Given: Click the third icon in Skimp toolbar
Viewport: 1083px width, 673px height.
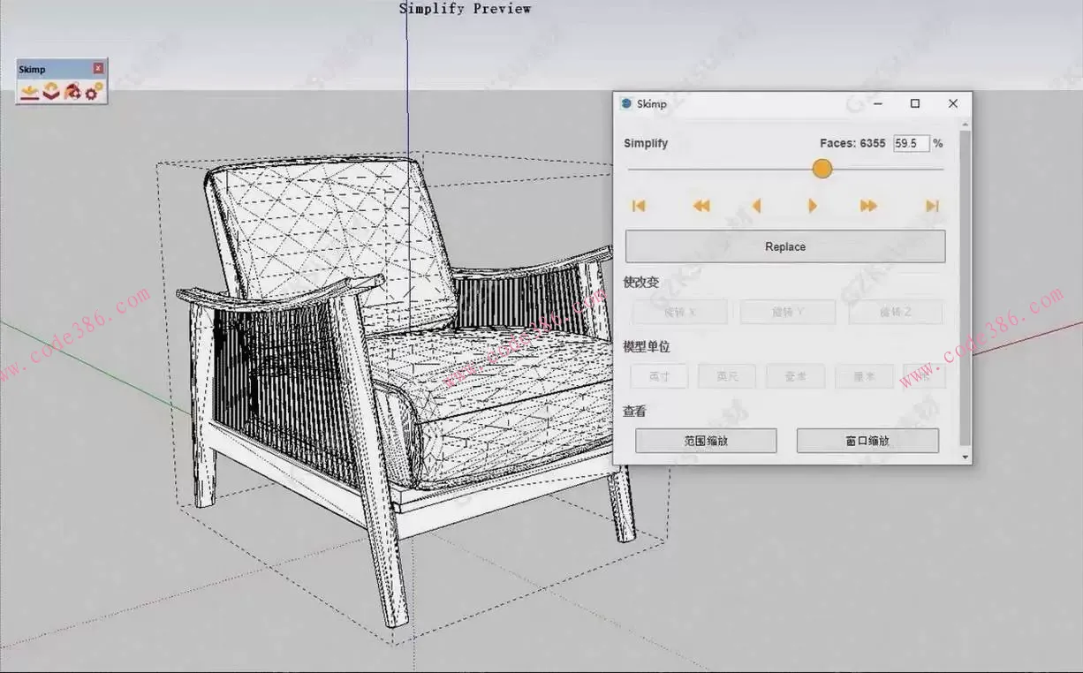Looking at the screenshot, I should [73, 91].
